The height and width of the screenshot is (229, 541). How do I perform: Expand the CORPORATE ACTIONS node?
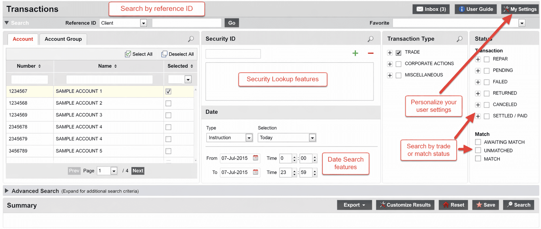(x=390, y=64)
